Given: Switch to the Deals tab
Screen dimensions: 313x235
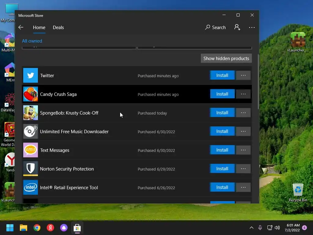Looking at the screenshot, I should (58, 27).
